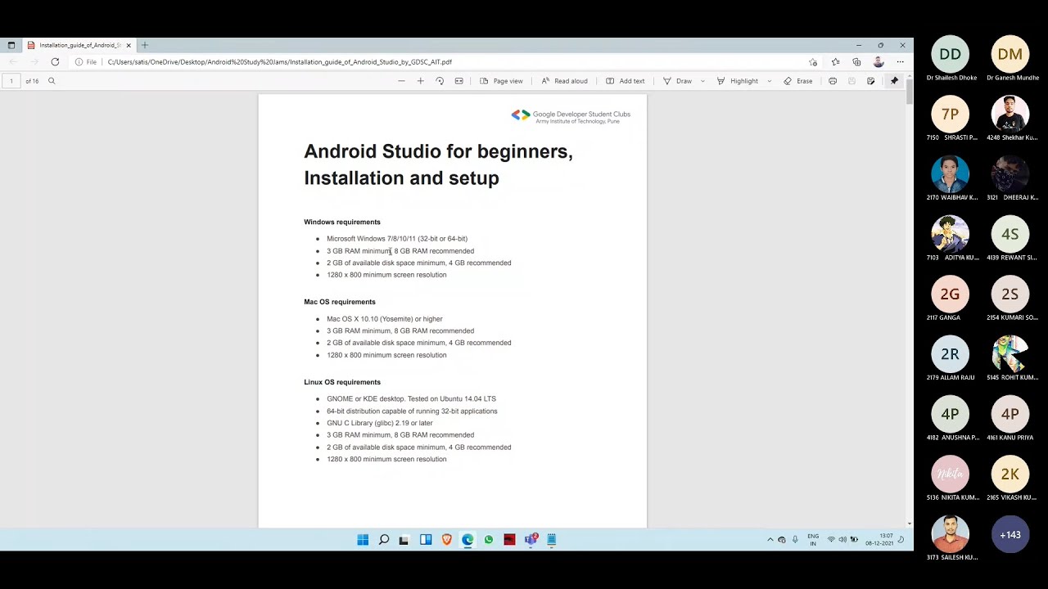
Task: Select the Erase tool
Action: [797, 81]
